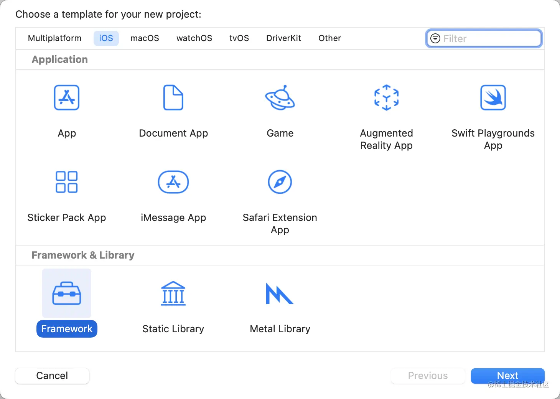Choose the Document App template icon
560x399 pixels.
173,97
